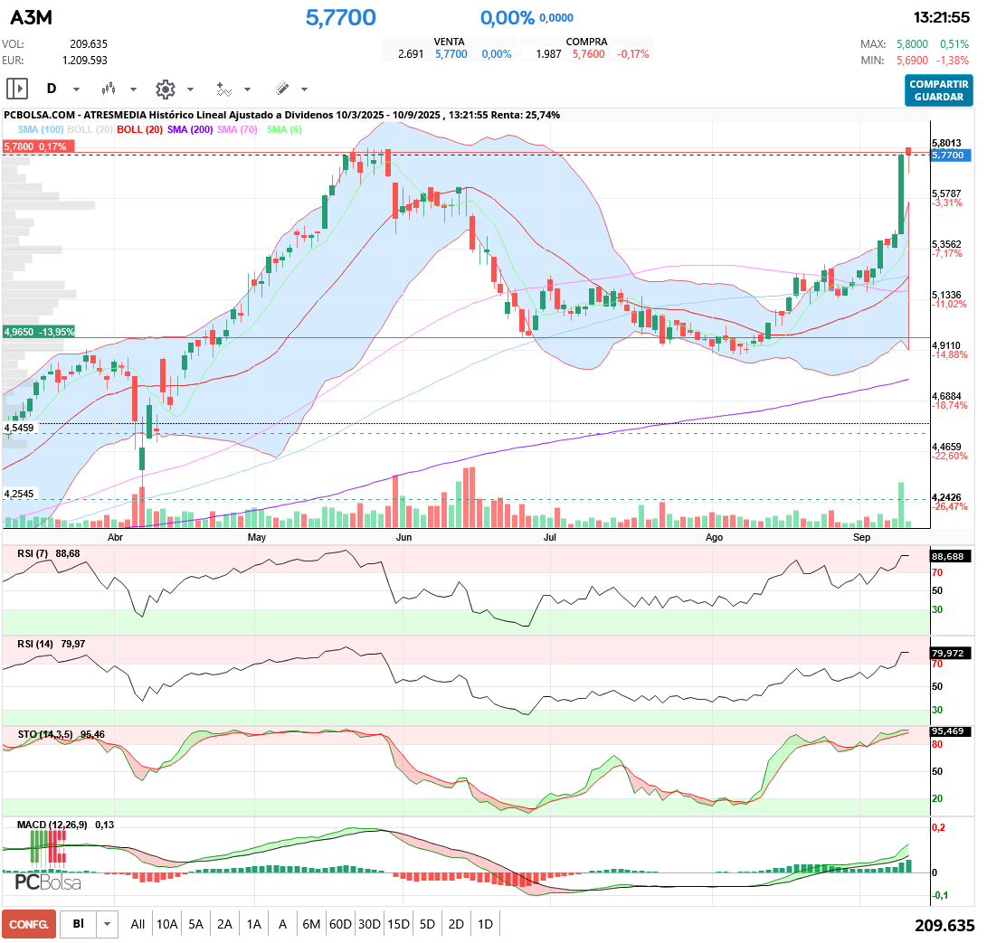Toggle the SMA (6) indicator legend
The image size is (987, 943).
(284, 129)
